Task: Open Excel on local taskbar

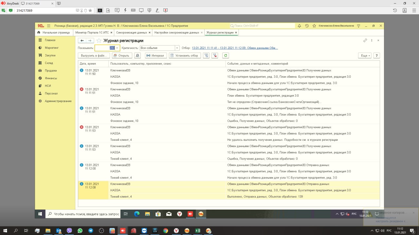Action: [x=198, y=230]
